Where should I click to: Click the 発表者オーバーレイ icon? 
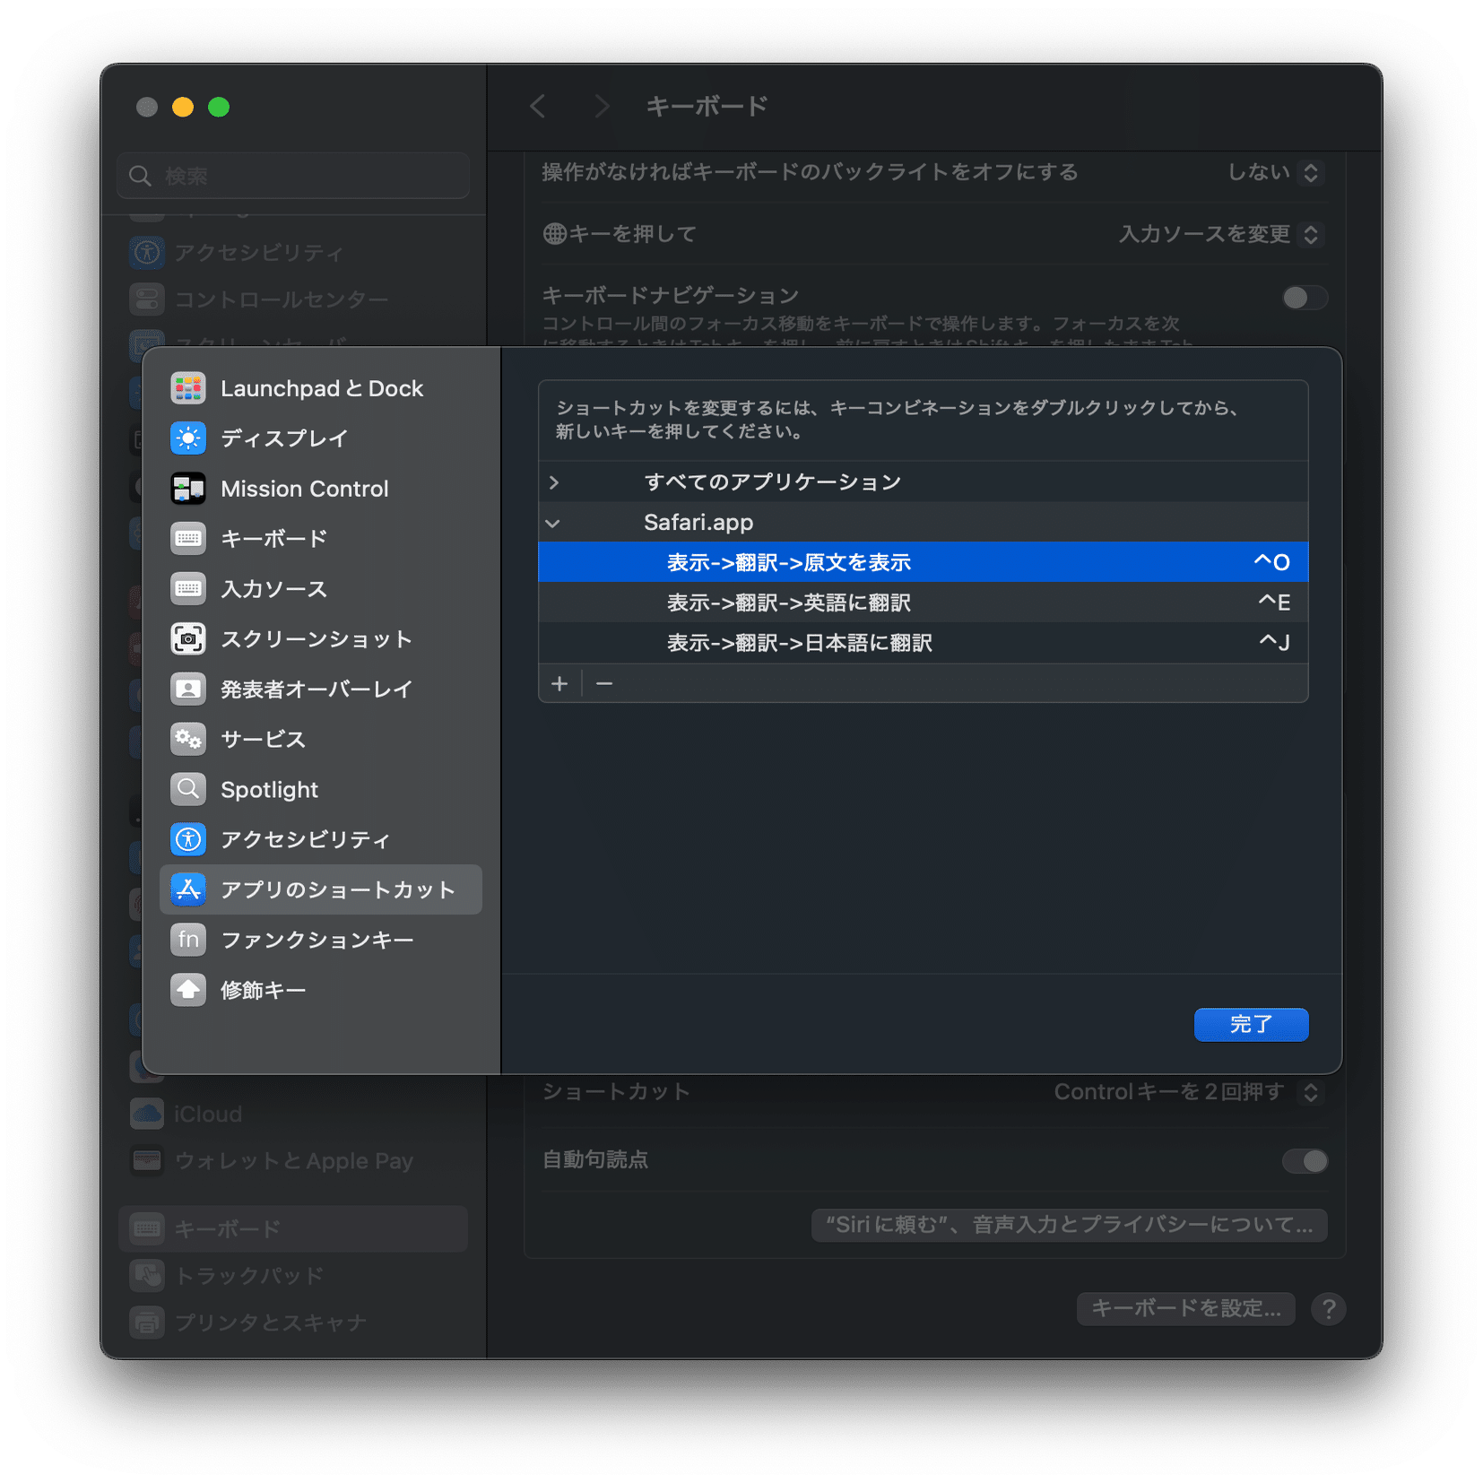coord(188,689)
